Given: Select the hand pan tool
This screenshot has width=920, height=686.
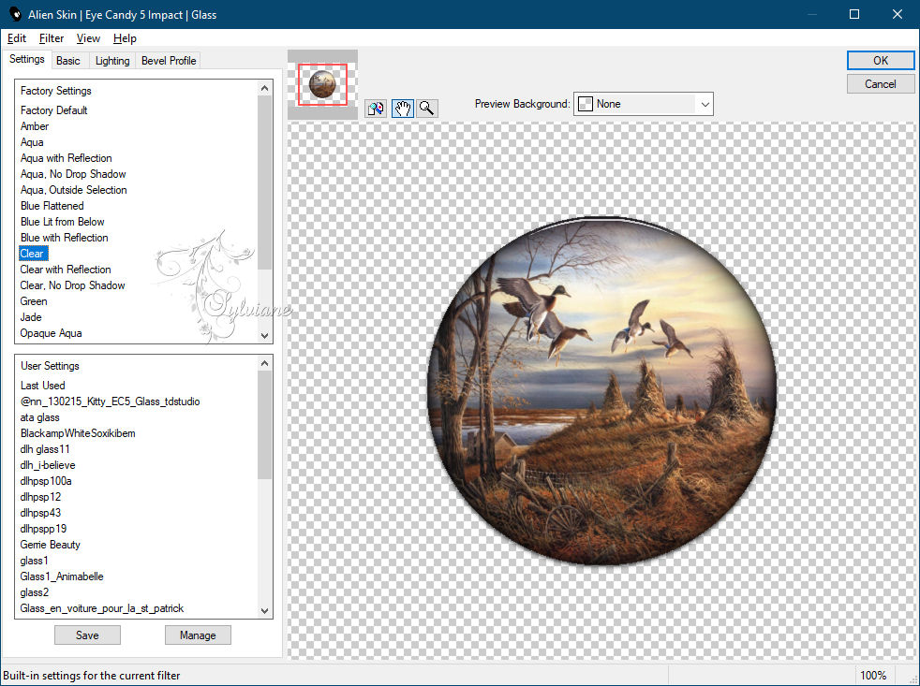Looking at the screenshot, I should coord(403,109).
